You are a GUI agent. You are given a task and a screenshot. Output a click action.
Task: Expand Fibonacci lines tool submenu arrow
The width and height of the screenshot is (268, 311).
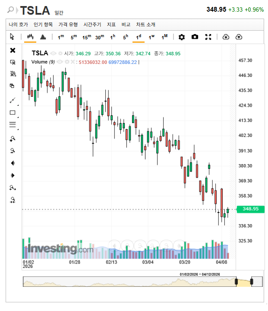(x=18, y=129)
